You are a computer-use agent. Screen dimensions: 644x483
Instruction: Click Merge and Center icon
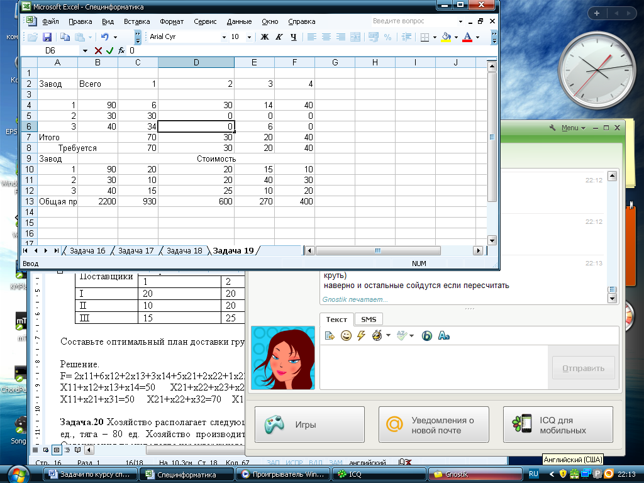(x=355, y=37)
